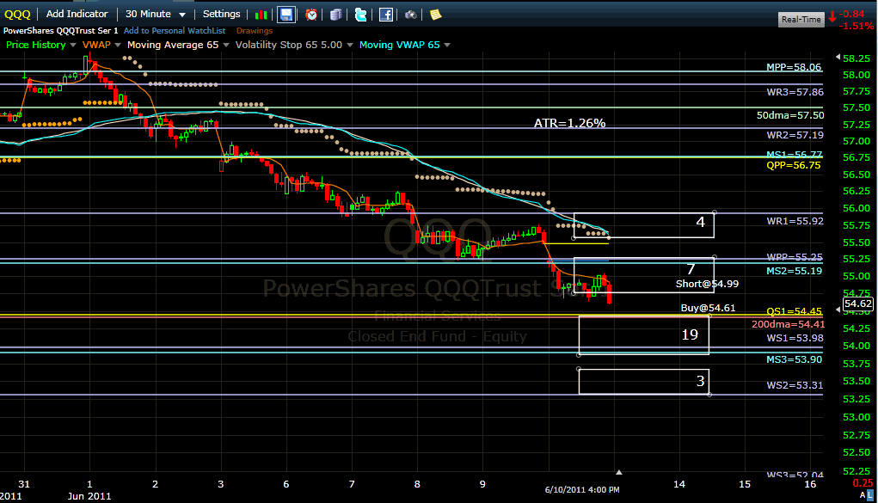Expand the Volatility Stop 65 5.00 dropdown

click(x=349, y=46)
